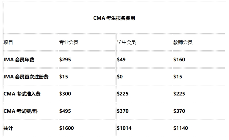This screenshot has height=140, width=229.
Task: Click the $1014 student total cell
Action: point(124,128)
